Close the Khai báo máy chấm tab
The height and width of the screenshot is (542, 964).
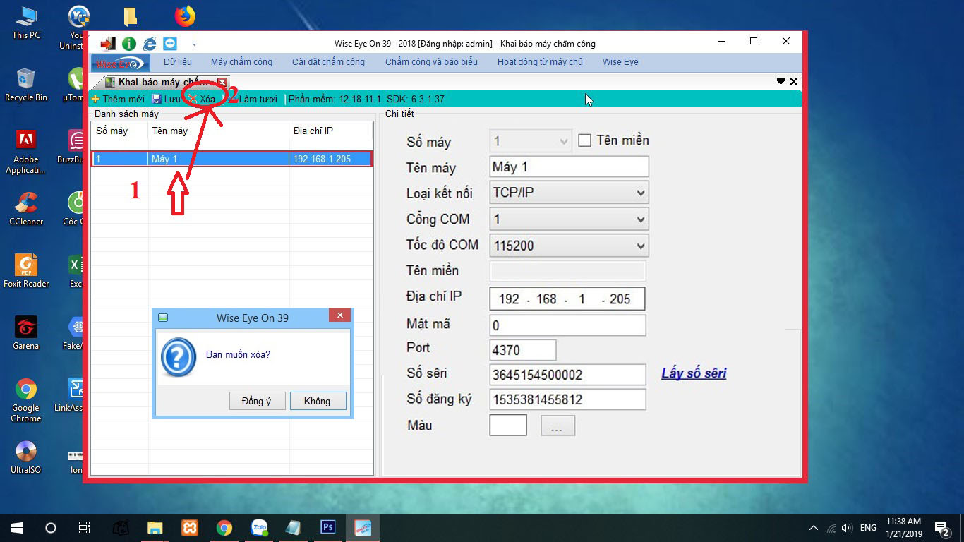222,83
